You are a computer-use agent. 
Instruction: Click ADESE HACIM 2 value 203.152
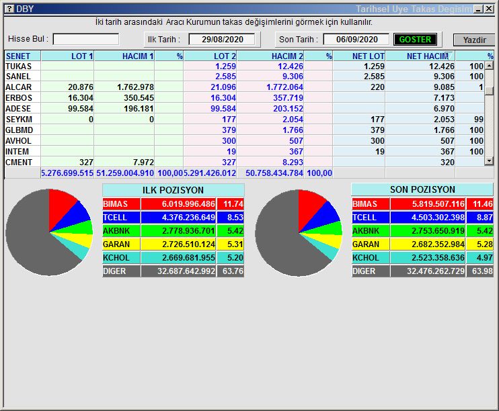point(288,108)
